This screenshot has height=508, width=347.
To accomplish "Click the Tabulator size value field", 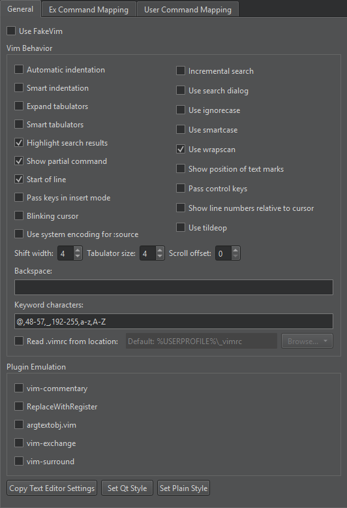I will coord(148,253).
